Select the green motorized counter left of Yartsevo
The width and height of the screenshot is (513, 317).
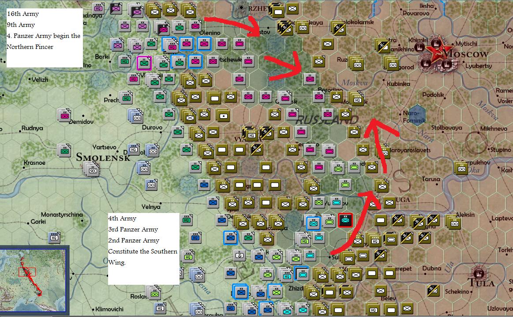64,150
